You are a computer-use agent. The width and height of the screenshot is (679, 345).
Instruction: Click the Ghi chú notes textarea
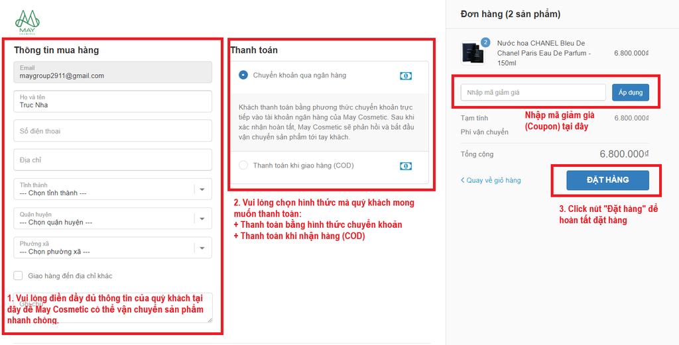point(113,307)
